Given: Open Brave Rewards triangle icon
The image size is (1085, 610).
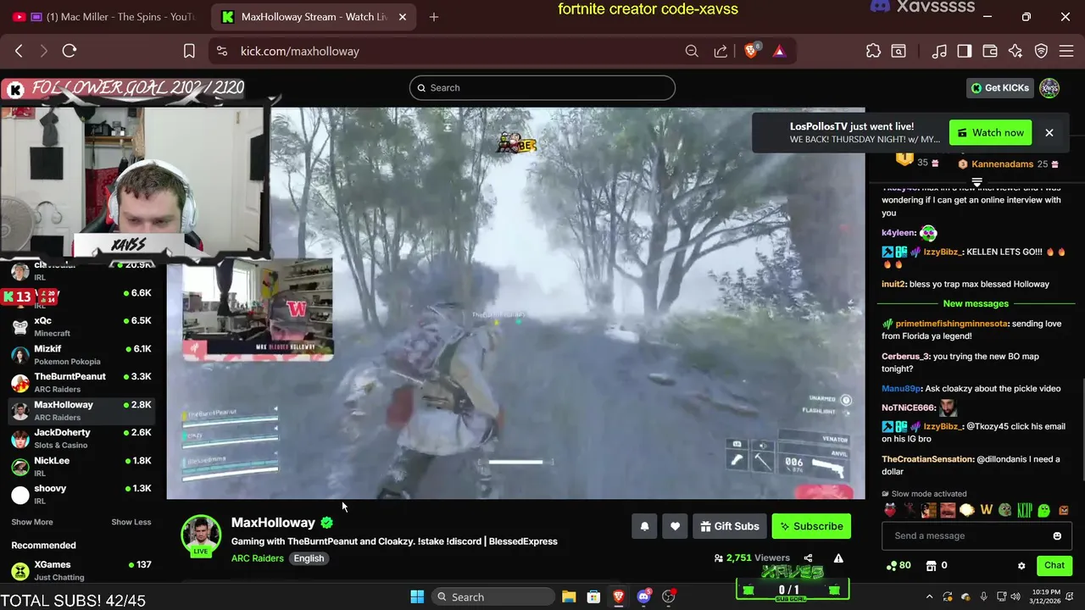Looking at the screenshot, I should (x=779, y=51).
